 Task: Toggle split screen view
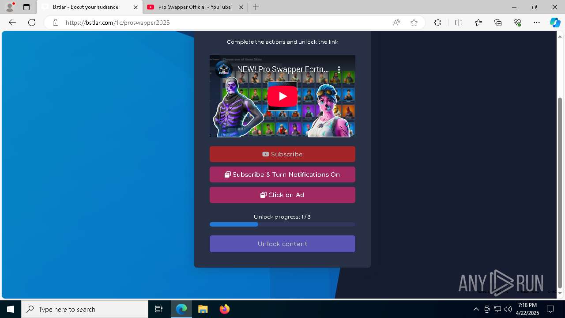click(x=459, y=23)
